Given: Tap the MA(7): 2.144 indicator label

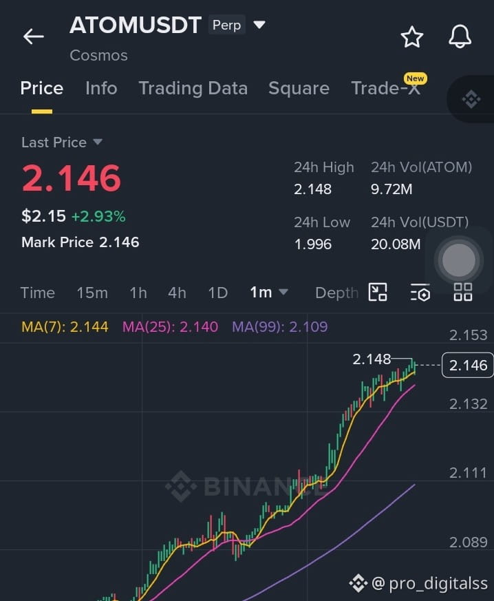Looking at the screenshot, I should pos(65,327).
